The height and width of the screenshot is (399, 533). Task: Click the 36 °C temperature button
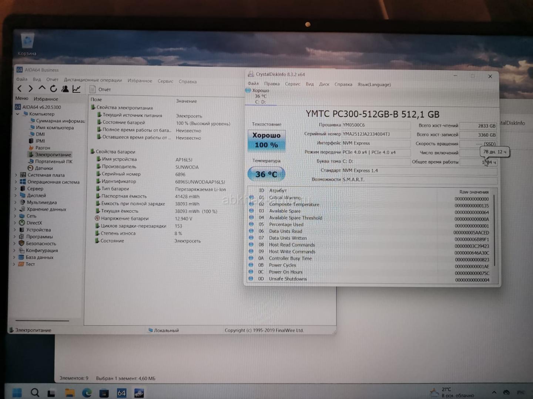[x=266, y=174]
